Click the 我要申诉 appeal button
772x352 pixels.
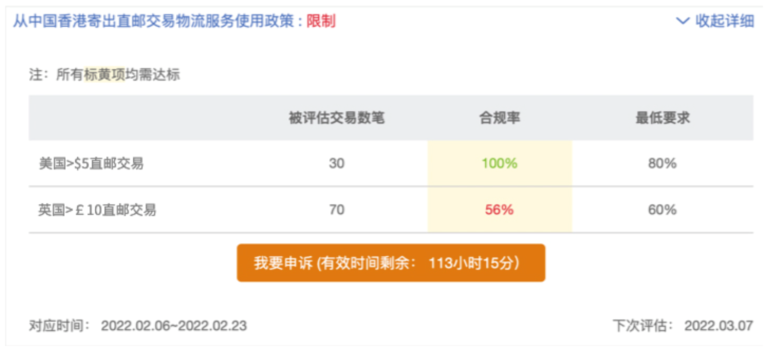[391, 263]
